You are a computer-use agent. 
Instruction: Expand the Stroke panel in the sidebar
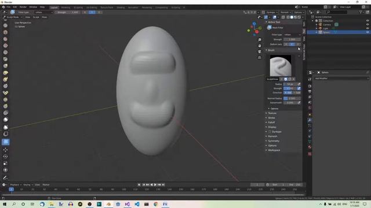tap(271, 118)
